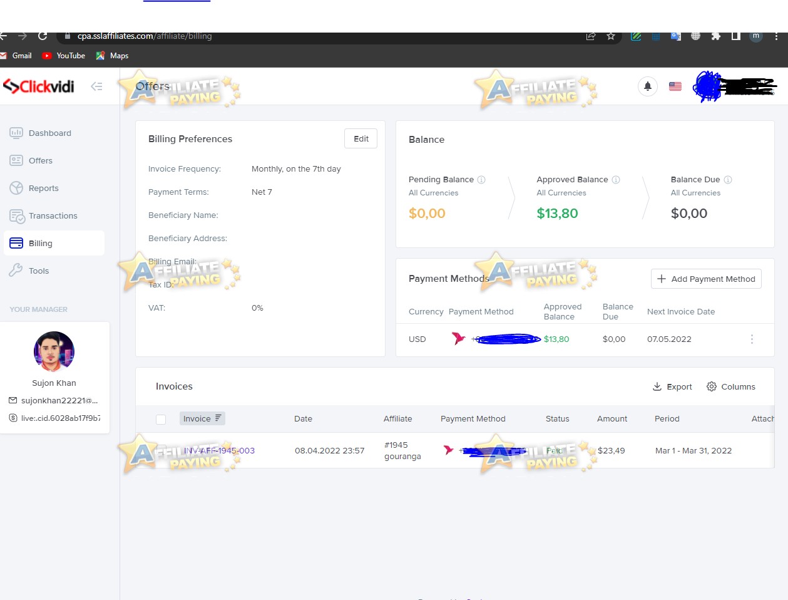Click the browser address bar URL
Image resolution: width=788 pixels, height=600 pixels.
(144, 36)
